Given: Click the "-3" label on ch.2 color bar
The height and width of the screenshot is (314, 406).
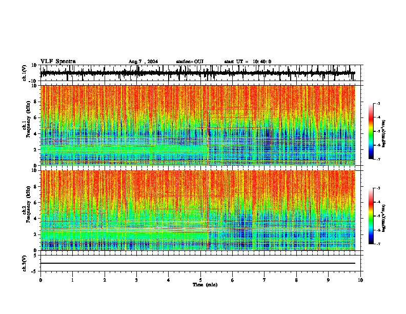Looking at the screenshot, I should (378, 188).
